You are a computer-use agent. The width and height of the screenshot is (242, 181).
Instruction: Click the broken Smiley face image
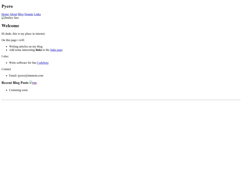click(x=10, y=18)
